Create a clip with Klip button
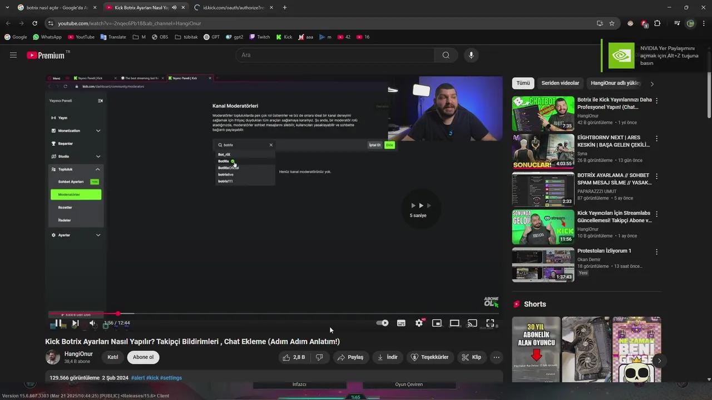This screenshot has height=400, width=712. point(472,357)
